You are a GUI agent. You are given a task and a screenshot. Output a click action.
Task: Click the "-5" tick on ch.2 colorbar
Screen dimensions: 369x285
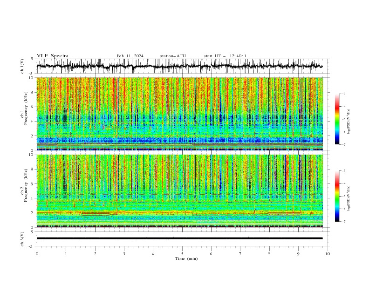tap(344, 196)
